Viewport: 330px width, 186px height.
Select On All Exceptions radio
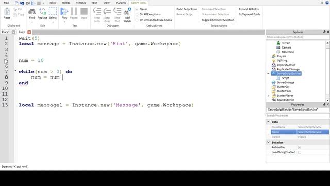[x=137, y=14]
